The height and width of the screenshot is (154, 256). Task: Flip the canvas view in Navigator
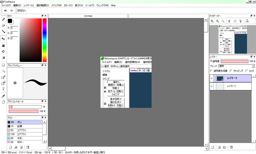click(x=247, y=21)
